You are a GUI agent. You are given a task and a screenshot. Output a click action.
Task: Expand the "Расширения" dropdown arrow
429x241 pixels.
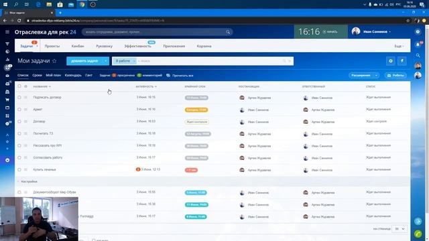pos(376,76)
